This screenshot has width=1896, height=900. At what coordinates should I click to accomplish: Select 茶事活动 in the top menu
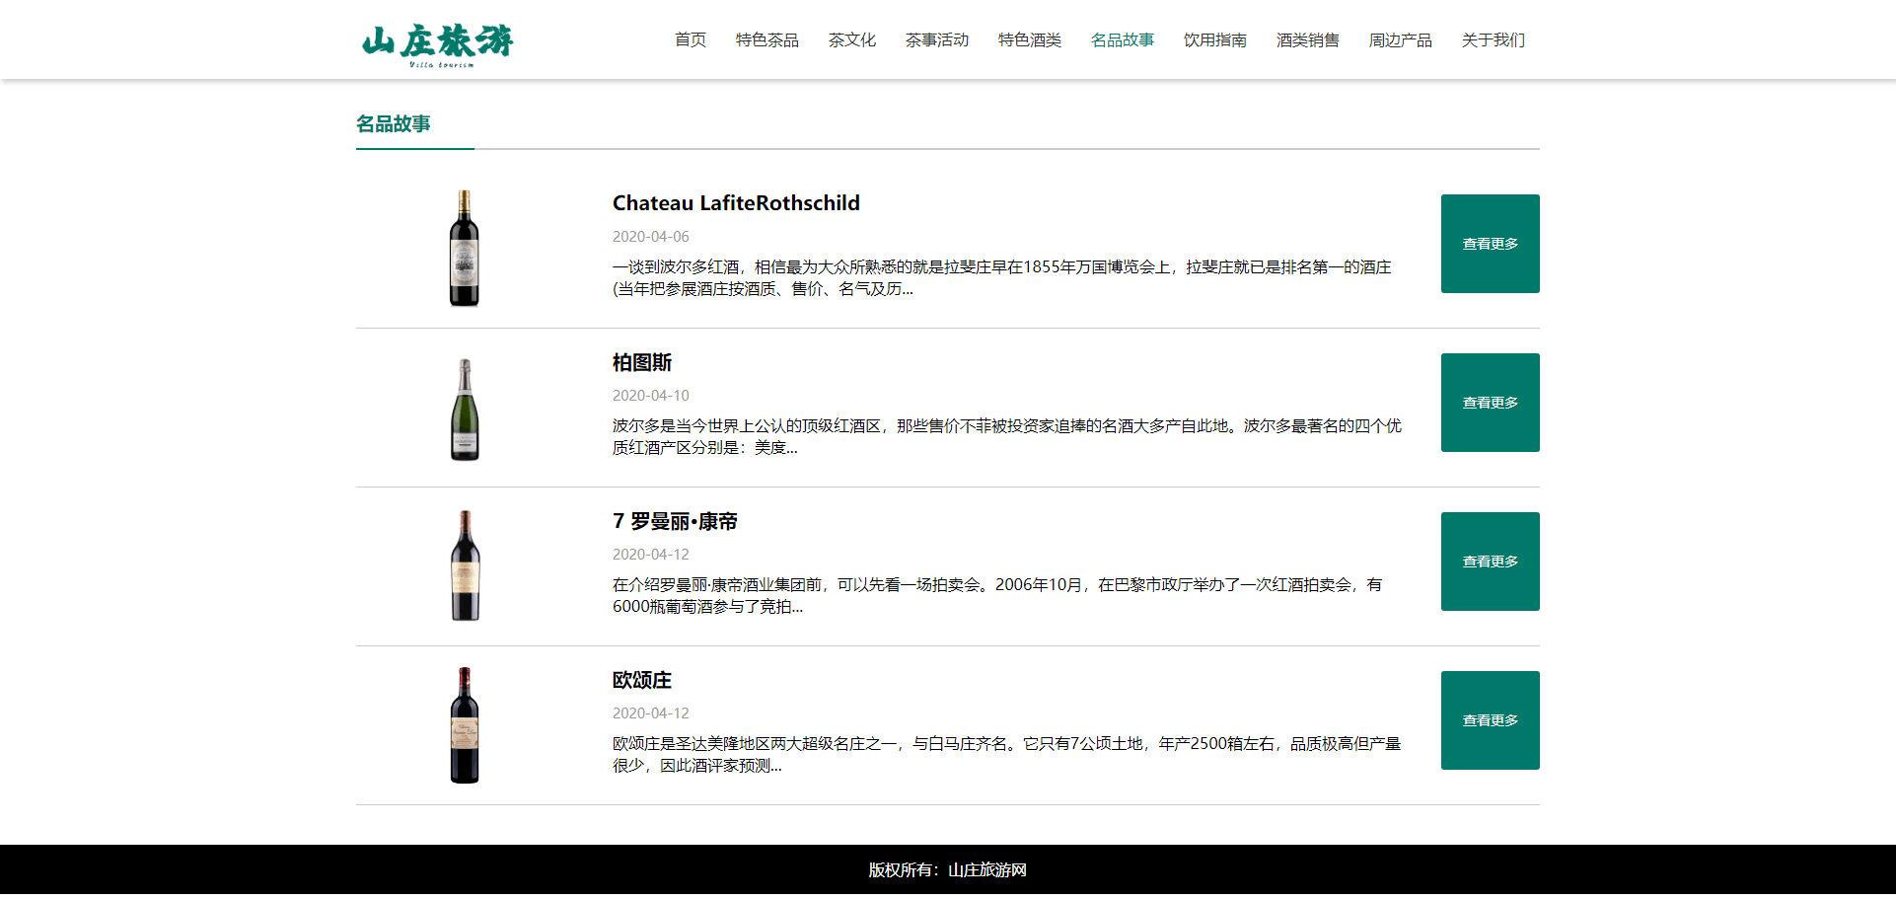[937, 40]
